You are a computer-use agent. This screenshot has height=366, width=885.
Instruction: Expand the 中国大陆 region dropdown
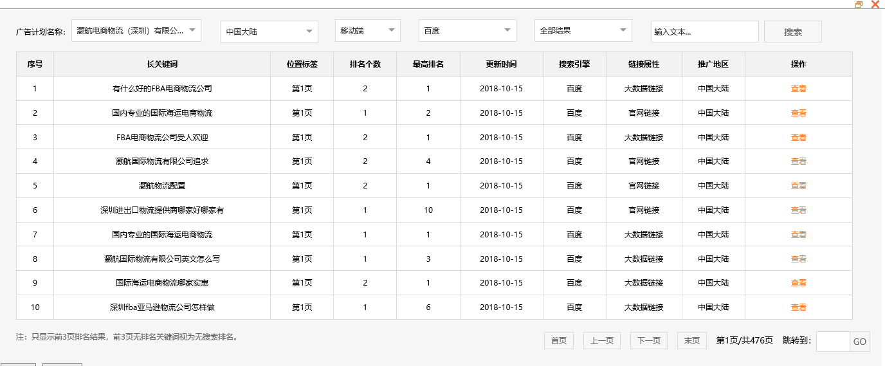point(269,31)
